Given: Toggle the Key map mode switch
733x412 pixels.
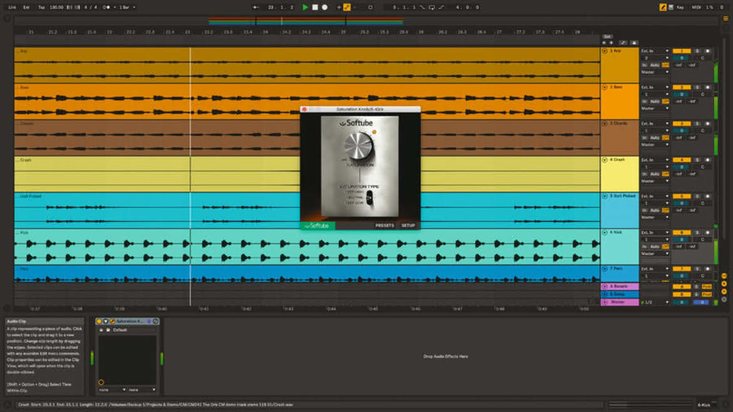Looking at the screenshot, I should pyautogui.click(x=680, y=7).
